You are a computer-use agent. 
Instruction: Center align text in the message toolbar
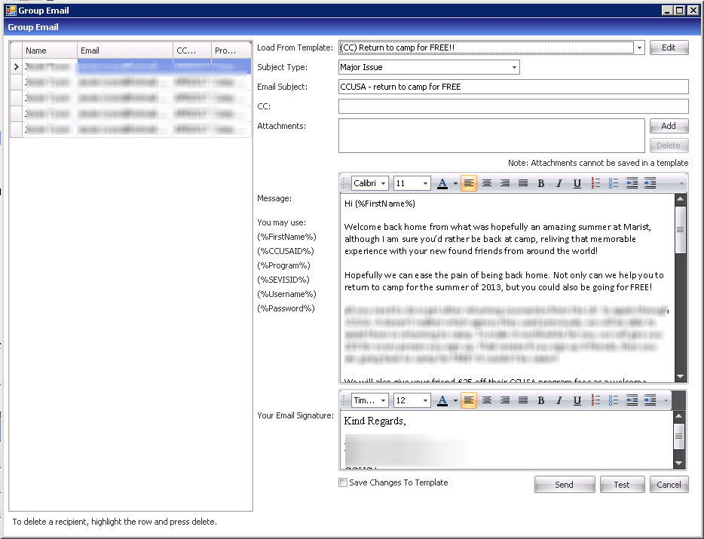(x=487, y=183)
